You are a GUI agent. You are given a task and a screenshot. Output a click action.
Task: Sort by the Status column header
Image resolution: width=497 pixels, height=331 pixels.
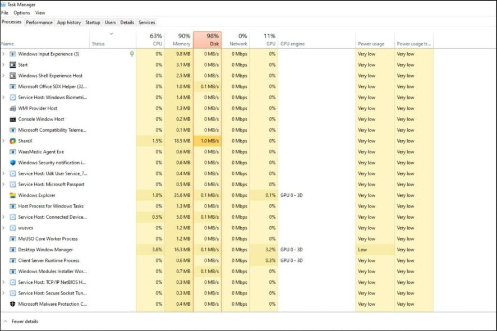pos(113,40)
